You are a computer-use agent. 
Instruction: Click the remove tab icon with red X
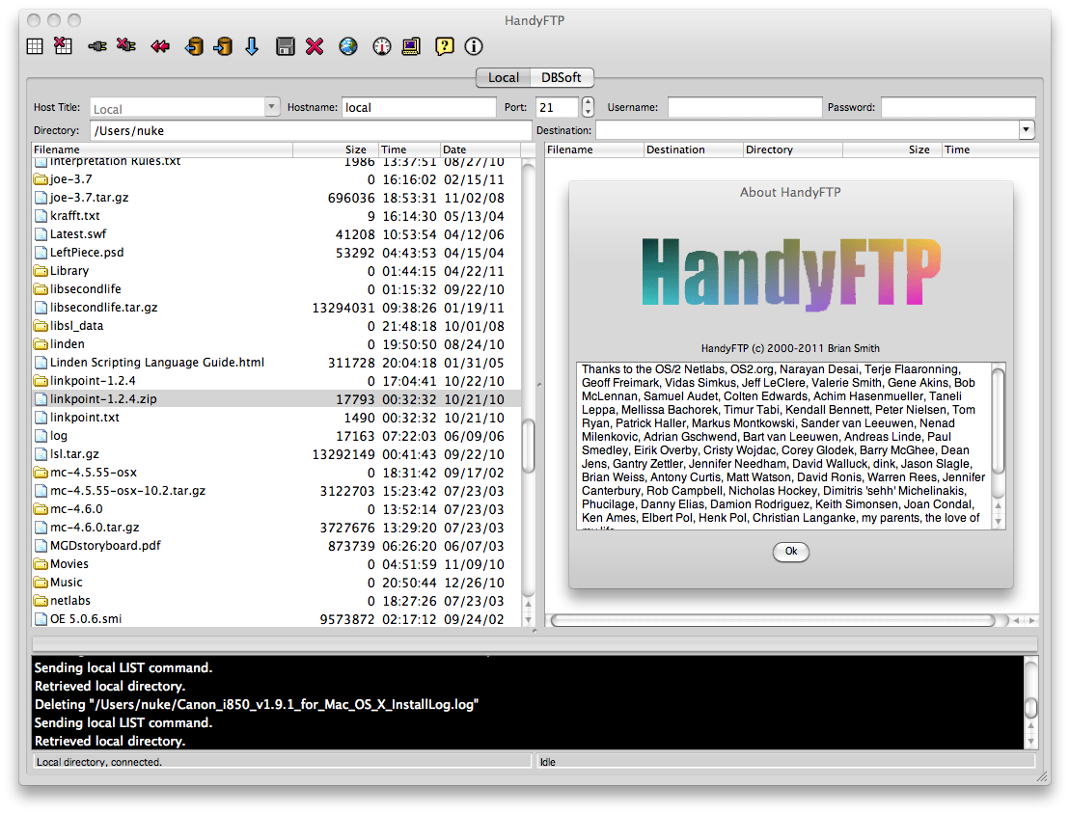click(63, 45)
